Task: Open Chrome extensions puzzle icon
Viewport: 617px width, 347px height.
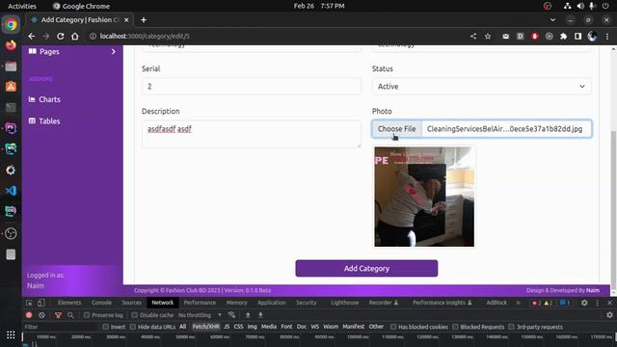Action: pyautogui.click(x=563, y=37)
